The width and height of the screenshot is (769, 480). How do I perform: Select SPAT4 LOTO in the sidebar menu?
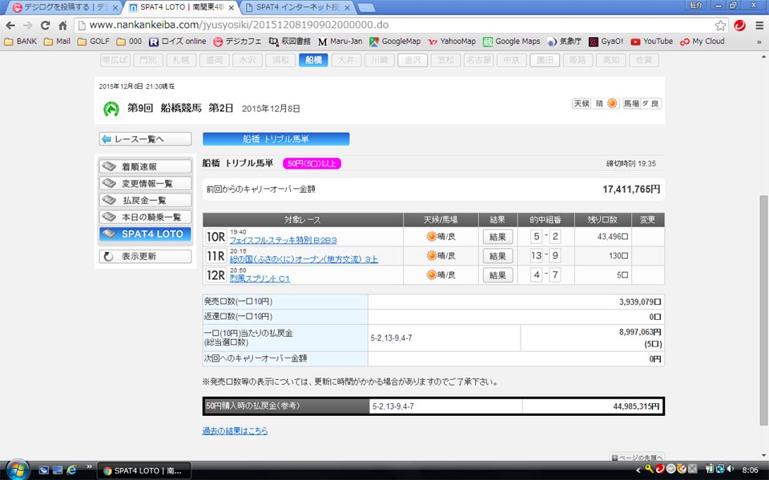(145, 234)
